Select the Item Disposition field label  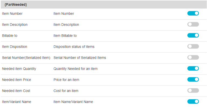click(15, 47)
